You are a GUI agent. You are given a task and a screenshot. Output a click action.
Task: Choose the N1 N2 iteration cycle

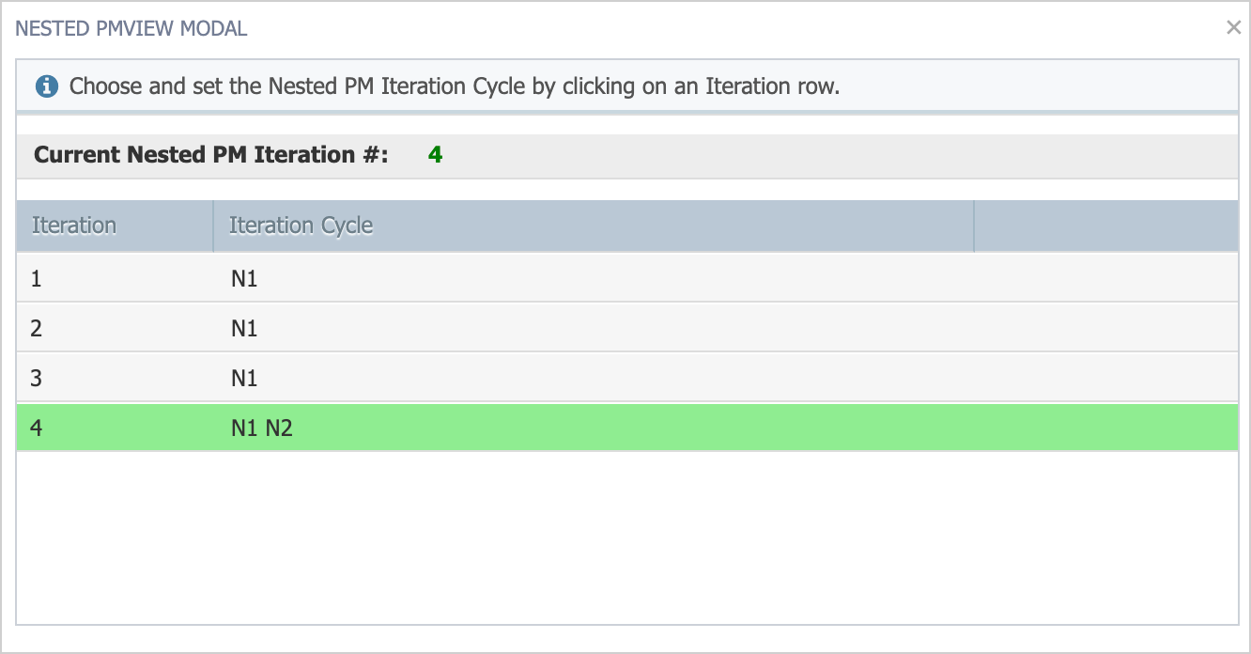point(262,428)
